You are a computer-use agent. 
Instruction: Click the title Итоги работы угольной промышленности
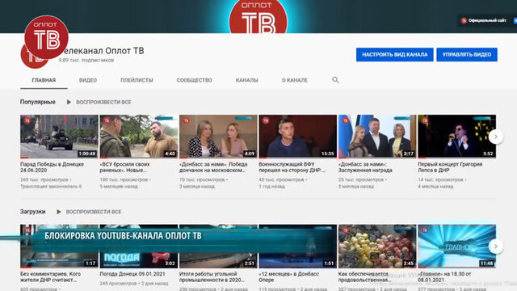point(212,276)
